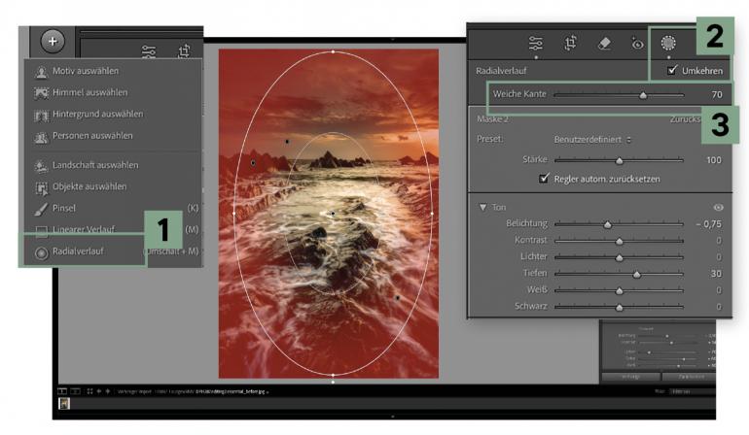Click the Weiß slider handle
Viewport: 749px width, 435px height.
(x=619, y=290)
